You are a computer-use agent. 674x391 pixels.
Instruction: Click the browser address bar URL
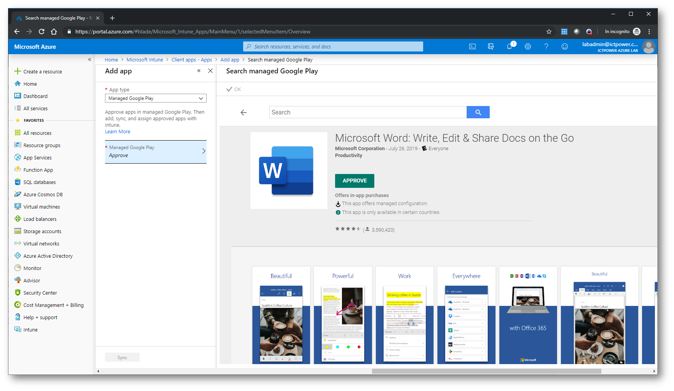193,31
